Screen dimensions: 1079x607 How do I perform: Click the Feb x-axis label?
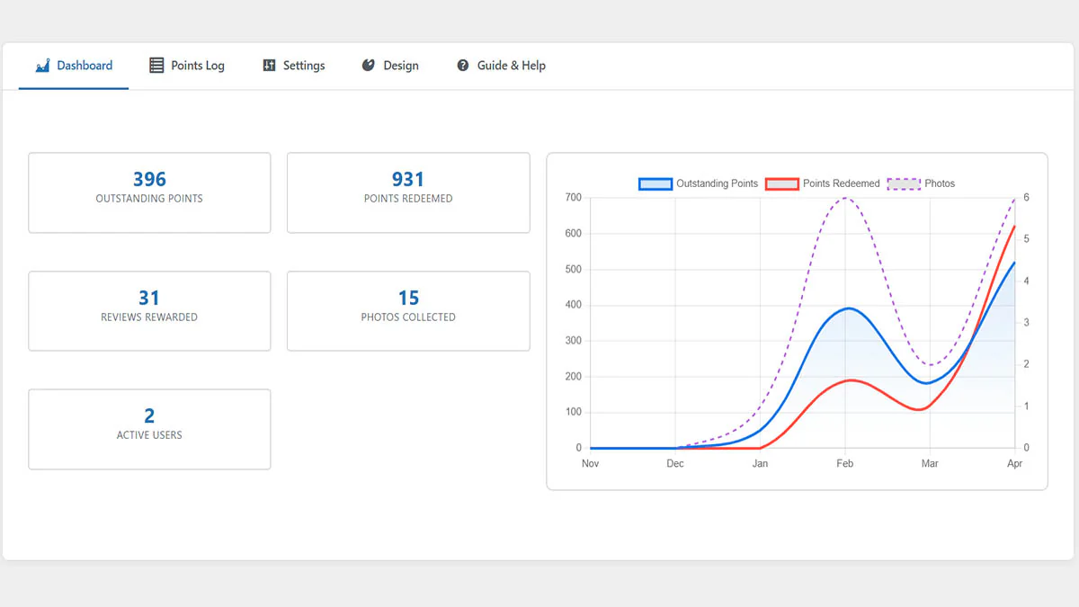click(x=845, y=464)
